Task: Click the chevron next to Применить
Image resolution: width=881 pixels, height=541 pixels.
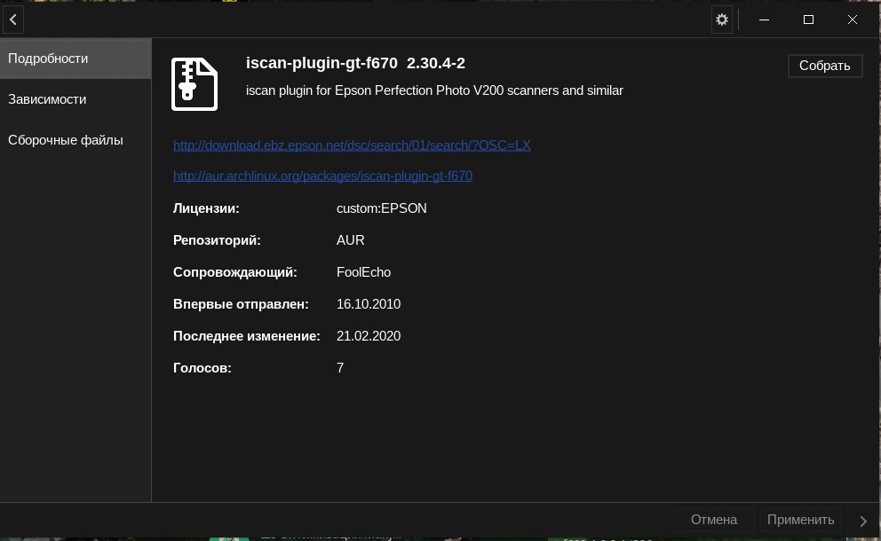Action: [x=863, y=521]
